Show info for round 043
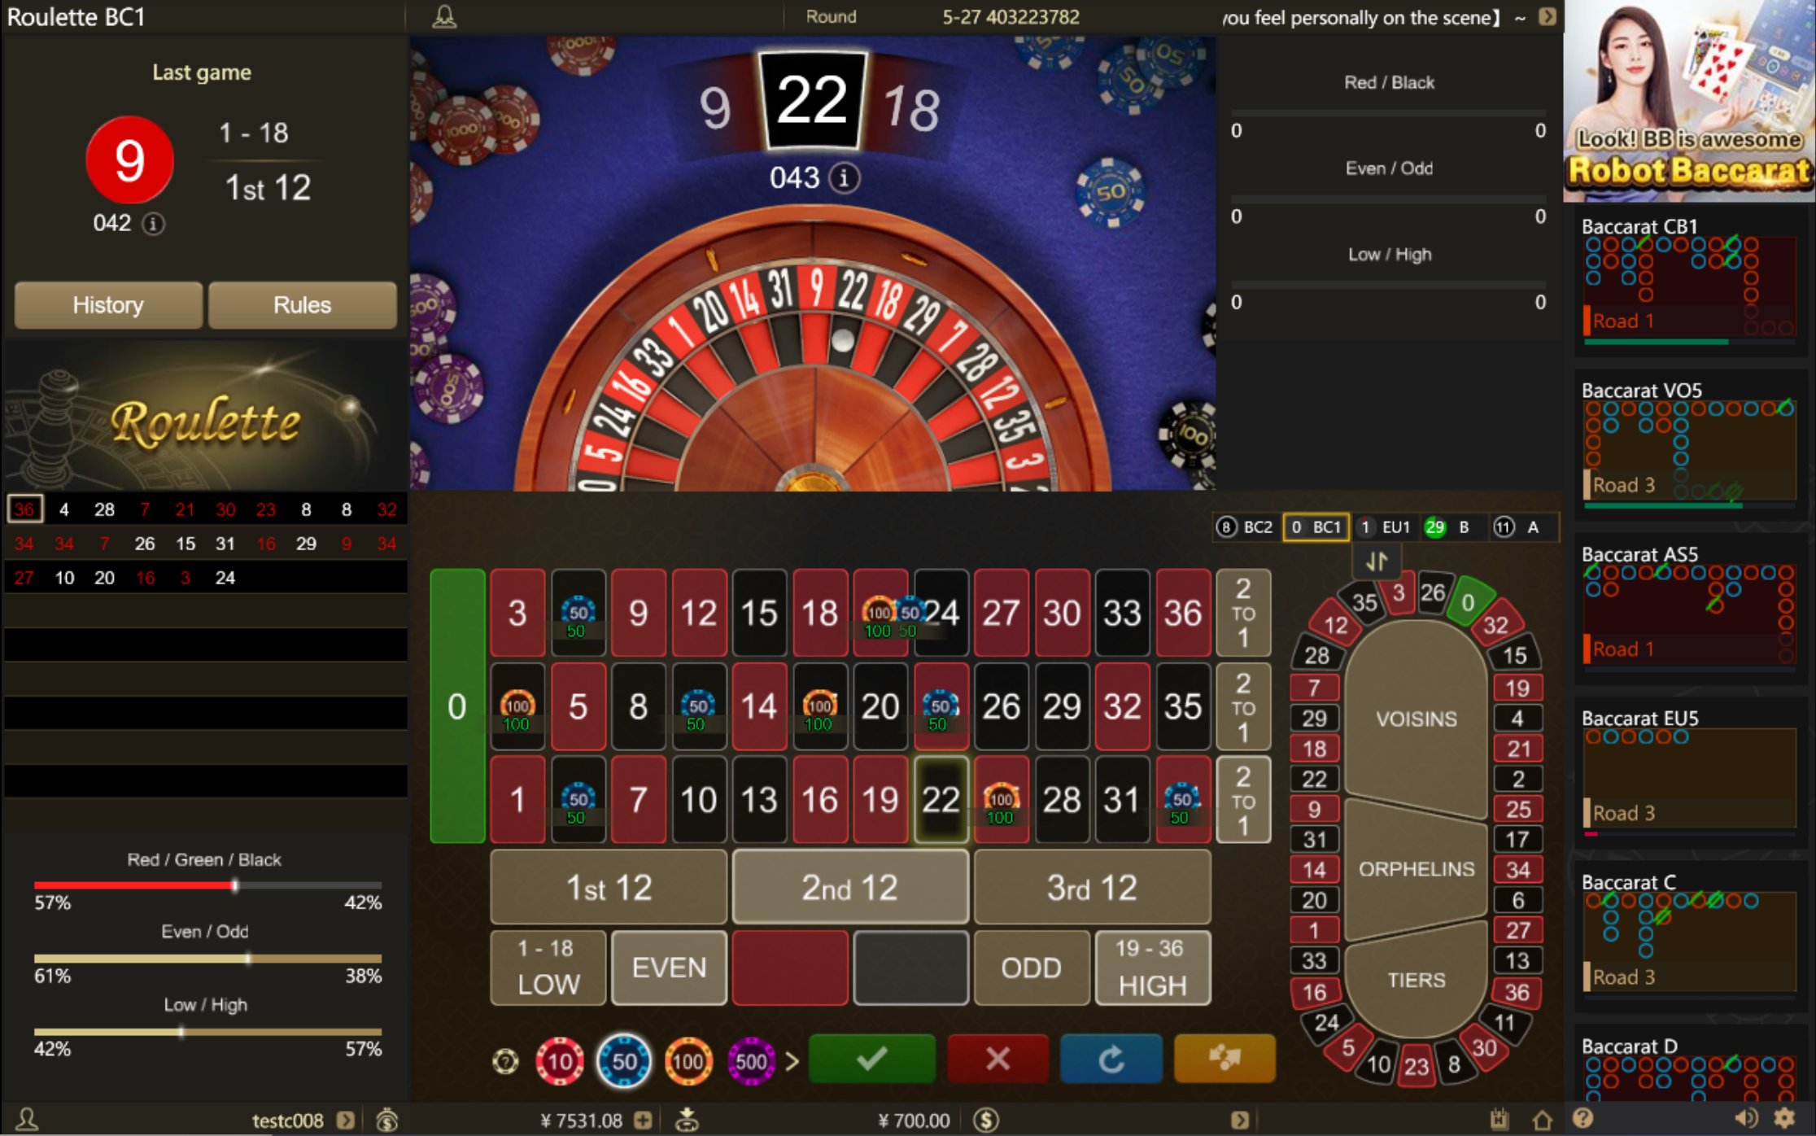1816x1136 pixels. 845,177
